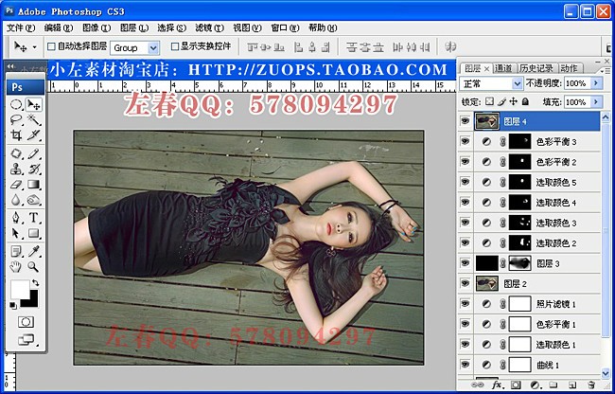Hide the 照片滤镜 1 layer
The height and width of the screenshot is (394, 615).
[466, 303]
